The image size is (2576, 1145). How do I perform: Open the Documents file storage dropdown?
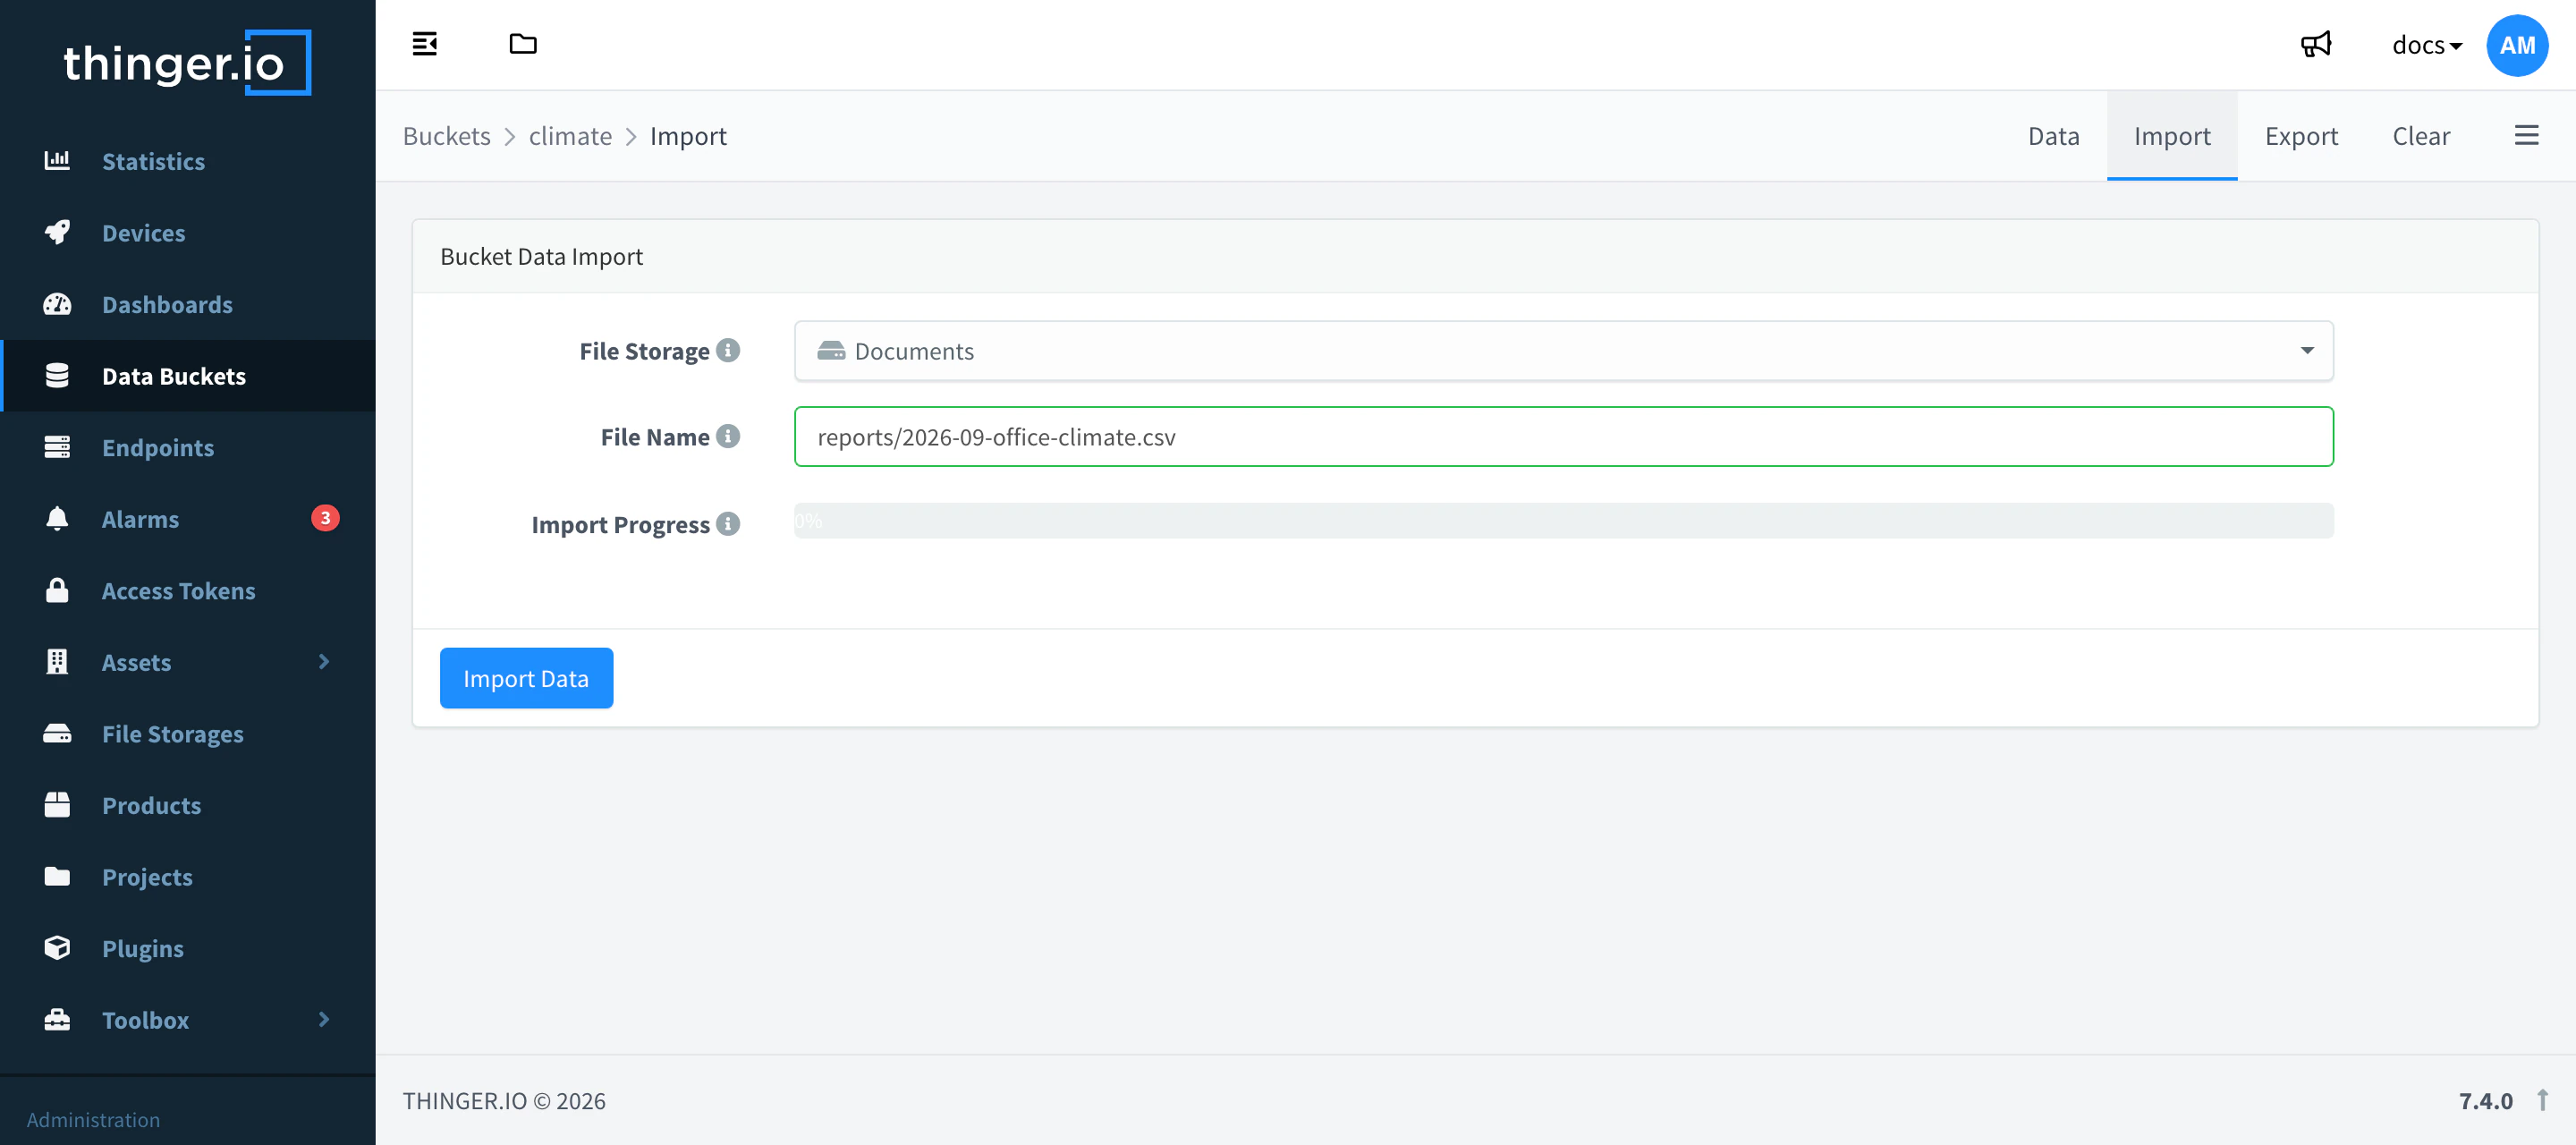1563,351
